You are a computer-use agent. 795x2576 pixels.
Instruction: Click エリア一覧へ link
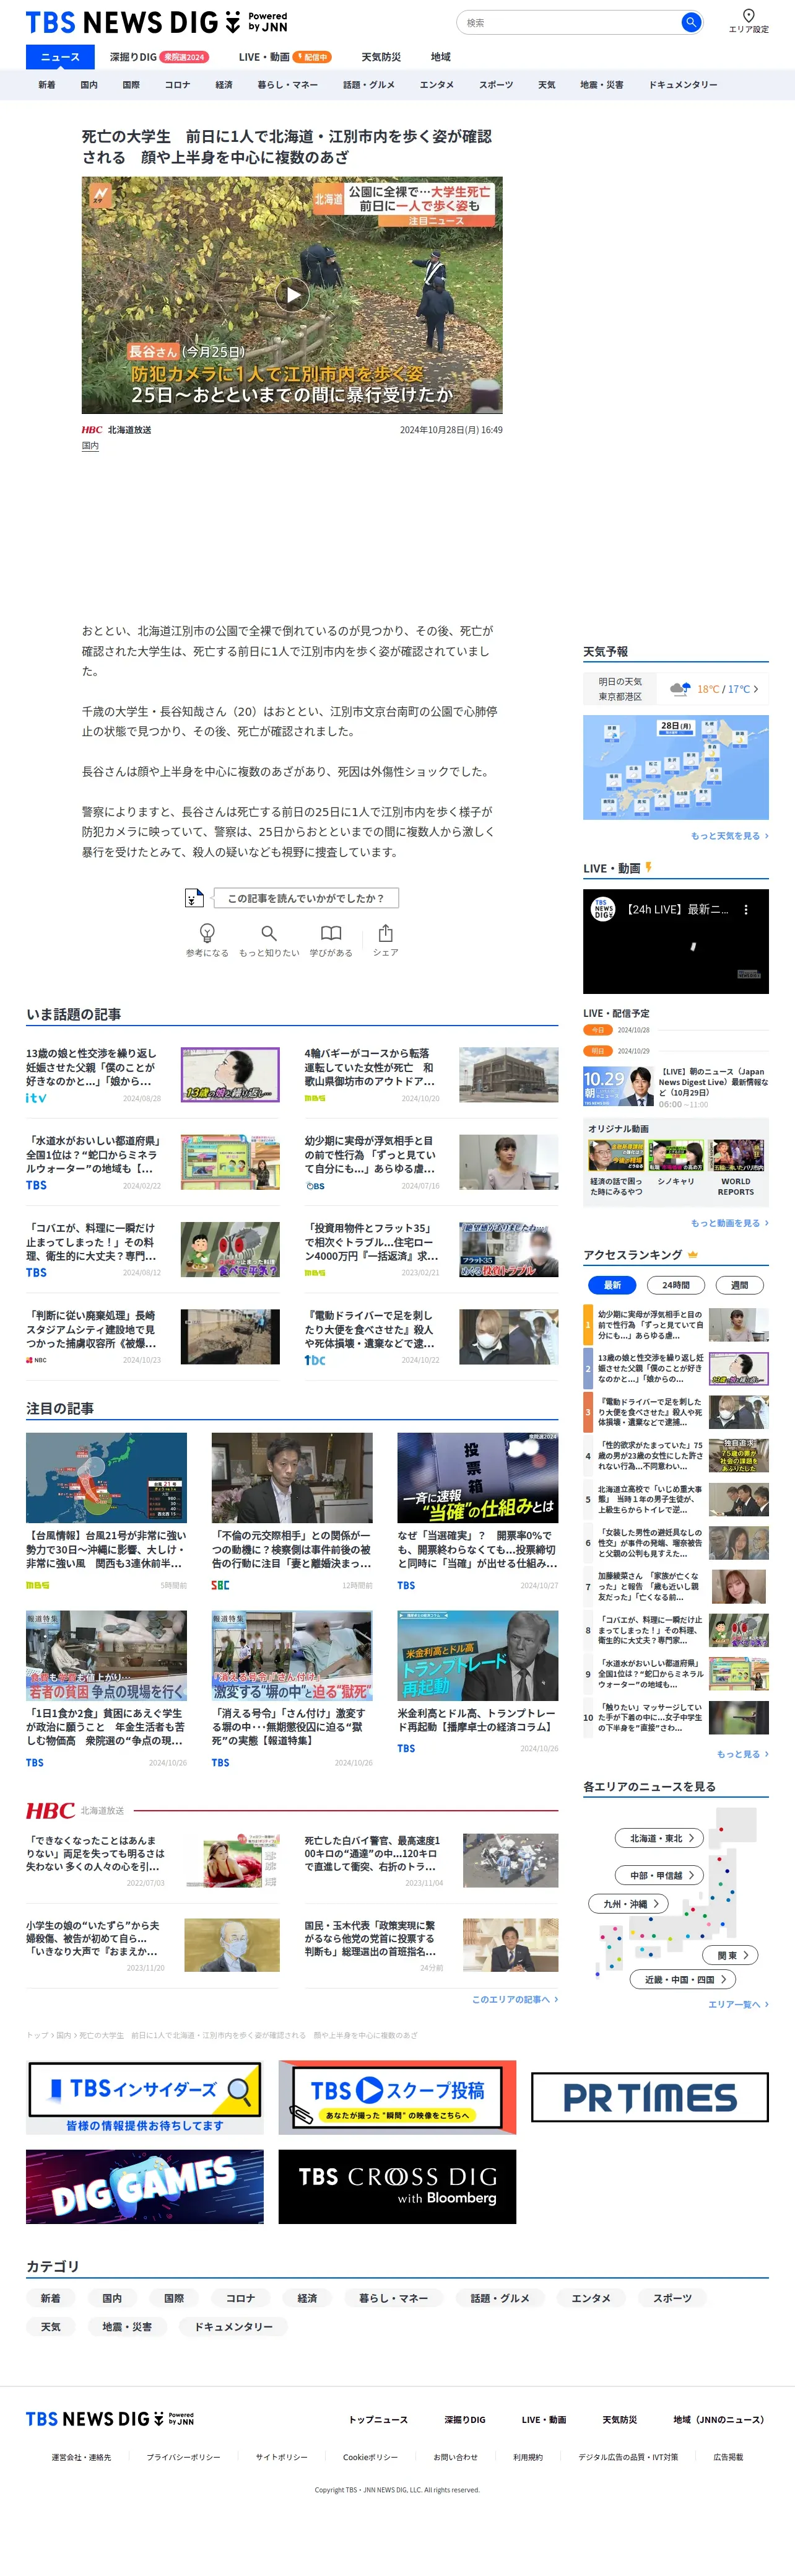pyautogui.click(x=738, y=2004)
